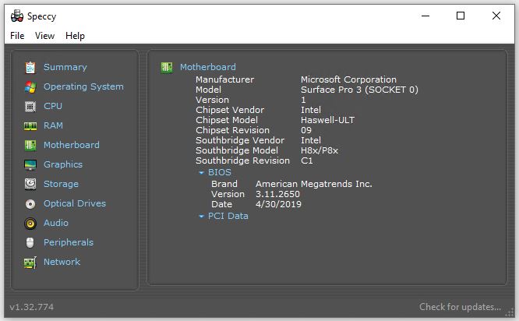Click the Speccy app icon in title bar
Viewport: 519px width, 321px height.
point(17,16)
